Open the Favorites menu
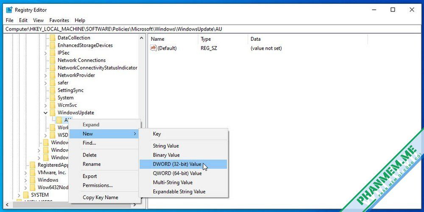 (59, 20)
